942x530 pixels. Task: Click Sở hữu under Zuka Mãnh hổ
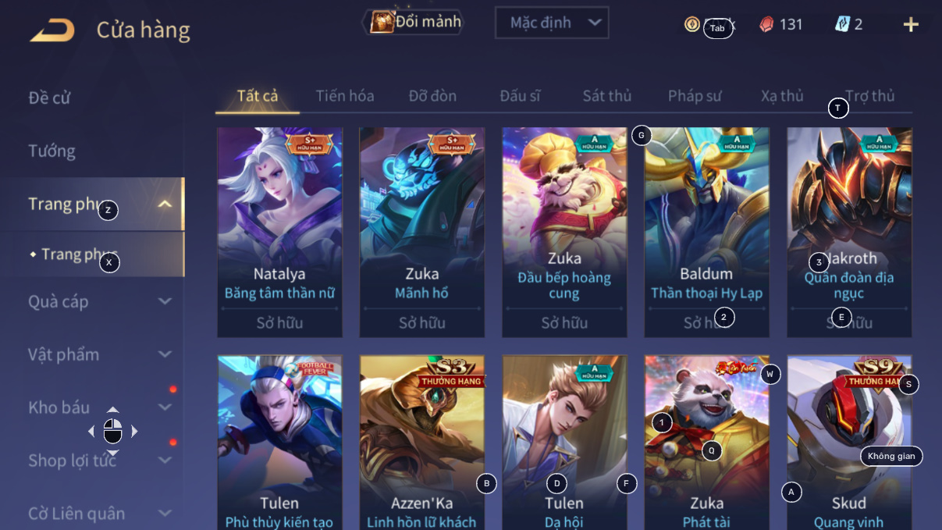coord(422,322)
